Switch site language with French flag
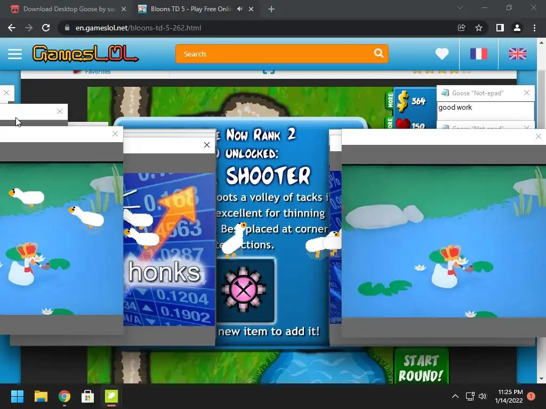 (x=478, y=54)
